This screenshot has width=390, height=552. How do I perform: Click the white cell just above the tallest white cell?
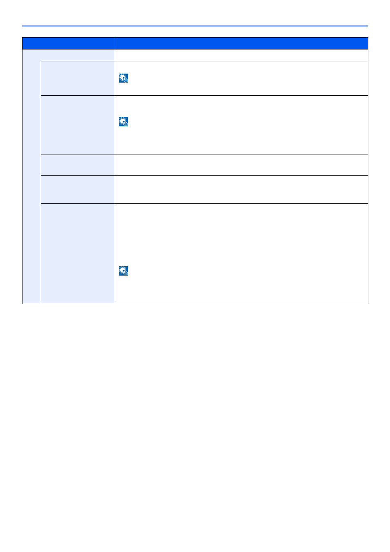pos(242,190)
